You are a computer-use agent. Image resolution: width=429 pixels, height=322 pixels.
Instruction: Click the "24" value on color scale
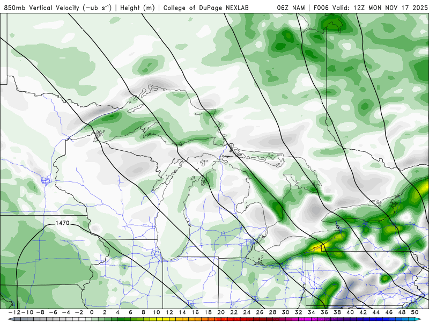[247, 312]
